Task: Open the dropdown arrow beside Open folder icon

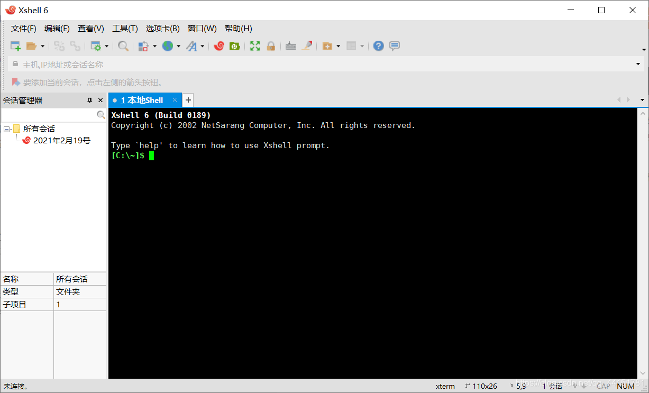Action: (42, 46)
